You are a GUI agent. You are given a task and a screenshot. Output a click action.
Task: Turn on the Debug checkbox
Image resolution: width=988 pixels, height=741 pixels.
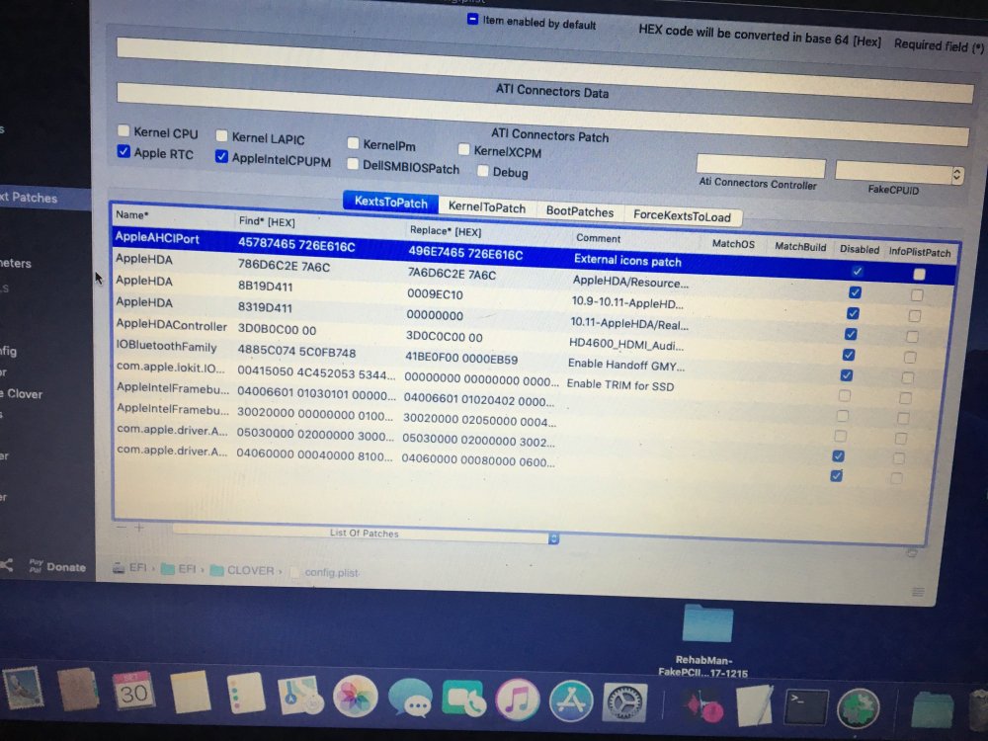click(x=483, y=170)
